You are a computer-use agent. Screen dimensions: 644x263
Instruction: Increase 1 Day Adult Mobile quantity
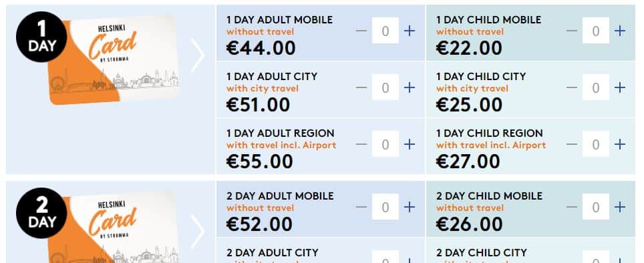click(x=410, y=31)
